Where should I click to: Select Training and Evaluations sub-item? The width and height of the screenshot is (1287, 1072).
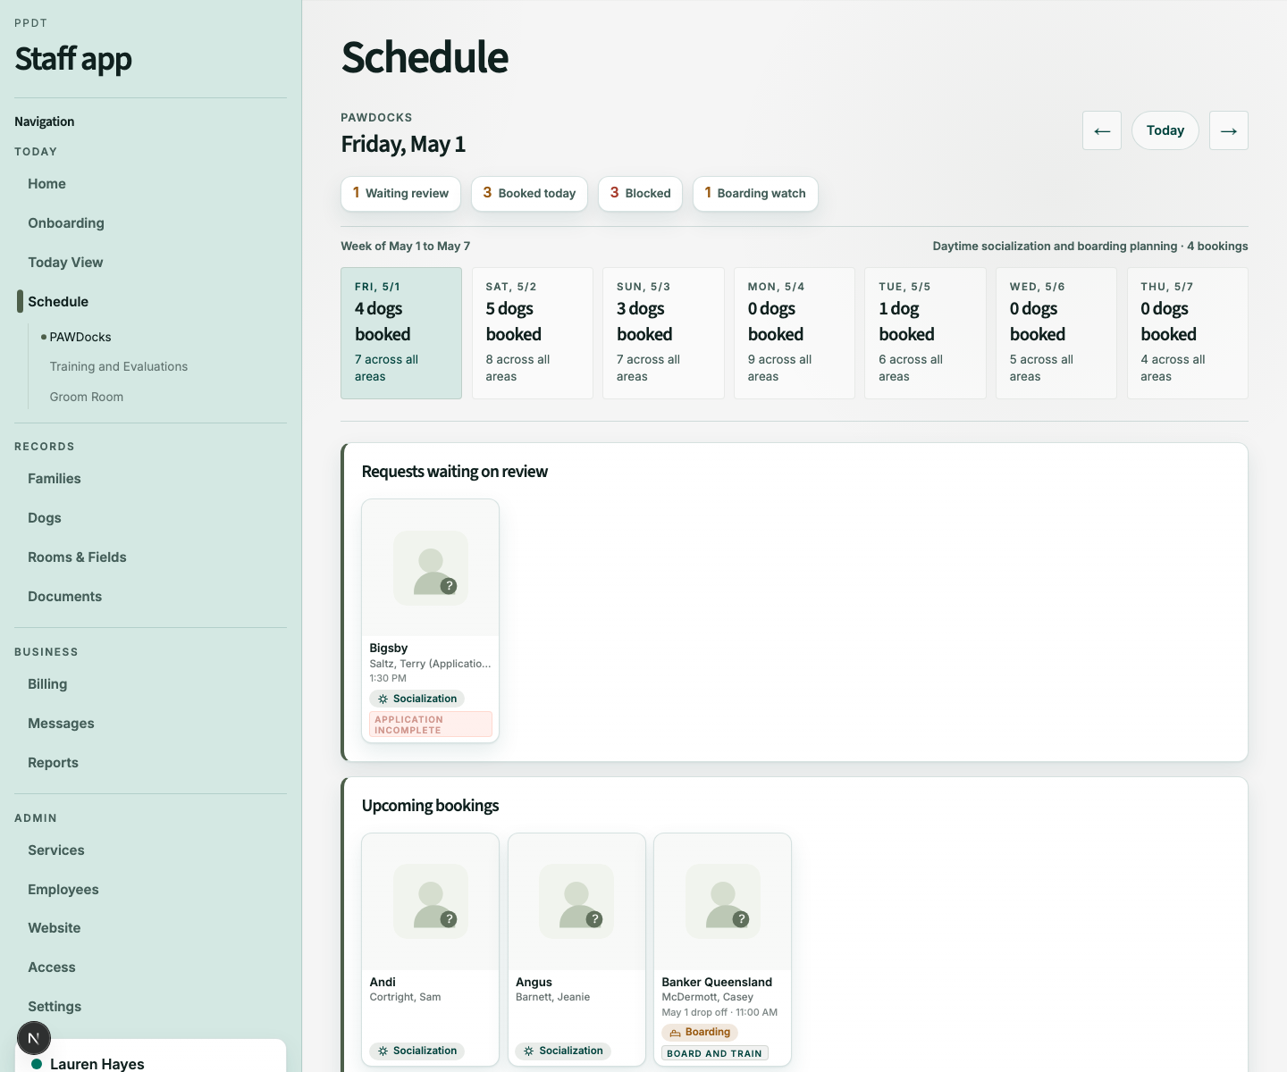click(x=119, y=366)
